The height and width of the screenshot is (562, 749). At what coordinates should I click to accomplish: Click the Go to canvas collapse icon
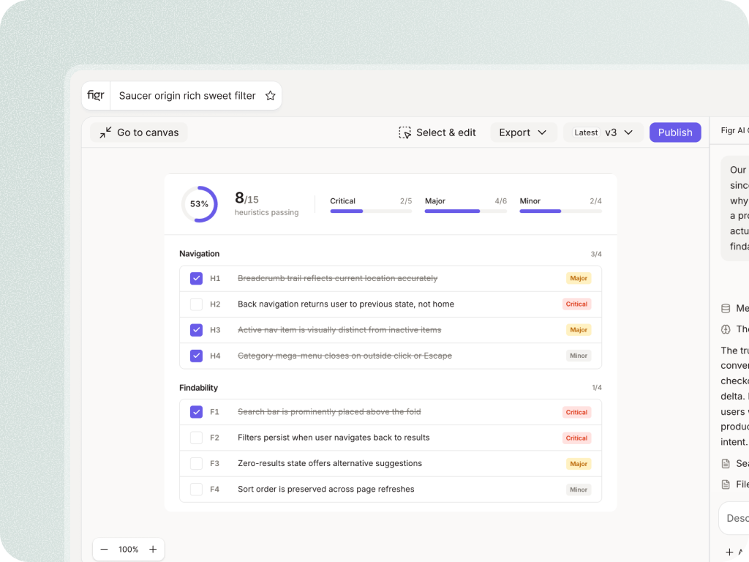click(x=105, y=132)
